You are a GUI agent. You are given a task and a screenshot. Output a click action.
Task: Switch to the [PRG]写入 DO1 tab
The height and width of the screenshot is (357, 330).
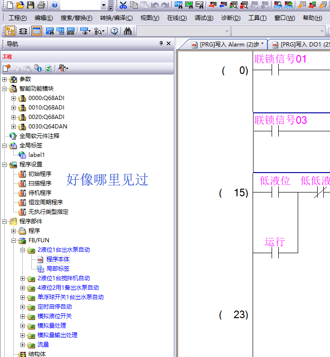pos(302,45)
